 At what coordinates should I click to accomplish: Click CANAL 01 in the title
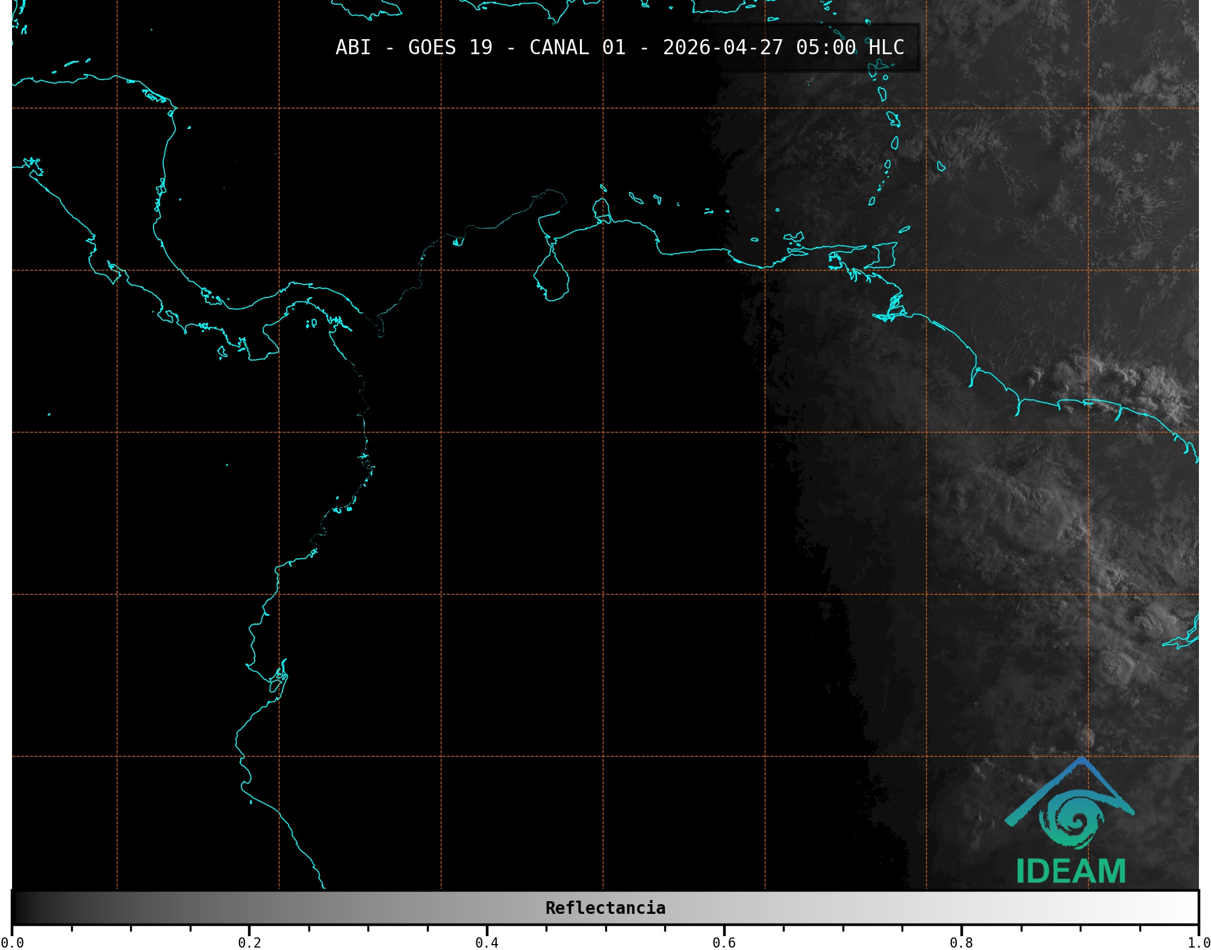[577, 47]
